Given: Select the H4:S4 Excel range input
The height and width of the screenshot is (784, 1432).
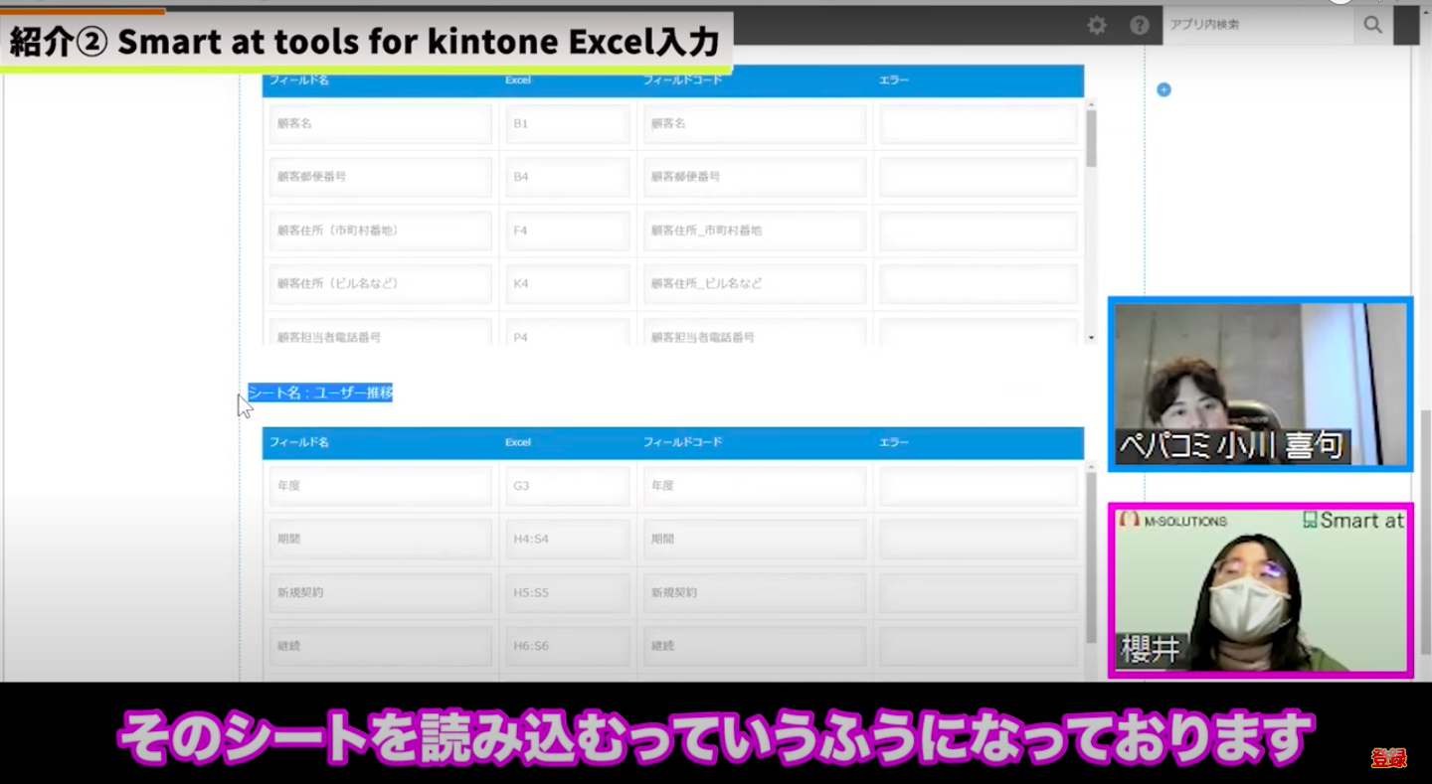Looking at the screenshot, I should pyautogui.click(x=568, y=539).
